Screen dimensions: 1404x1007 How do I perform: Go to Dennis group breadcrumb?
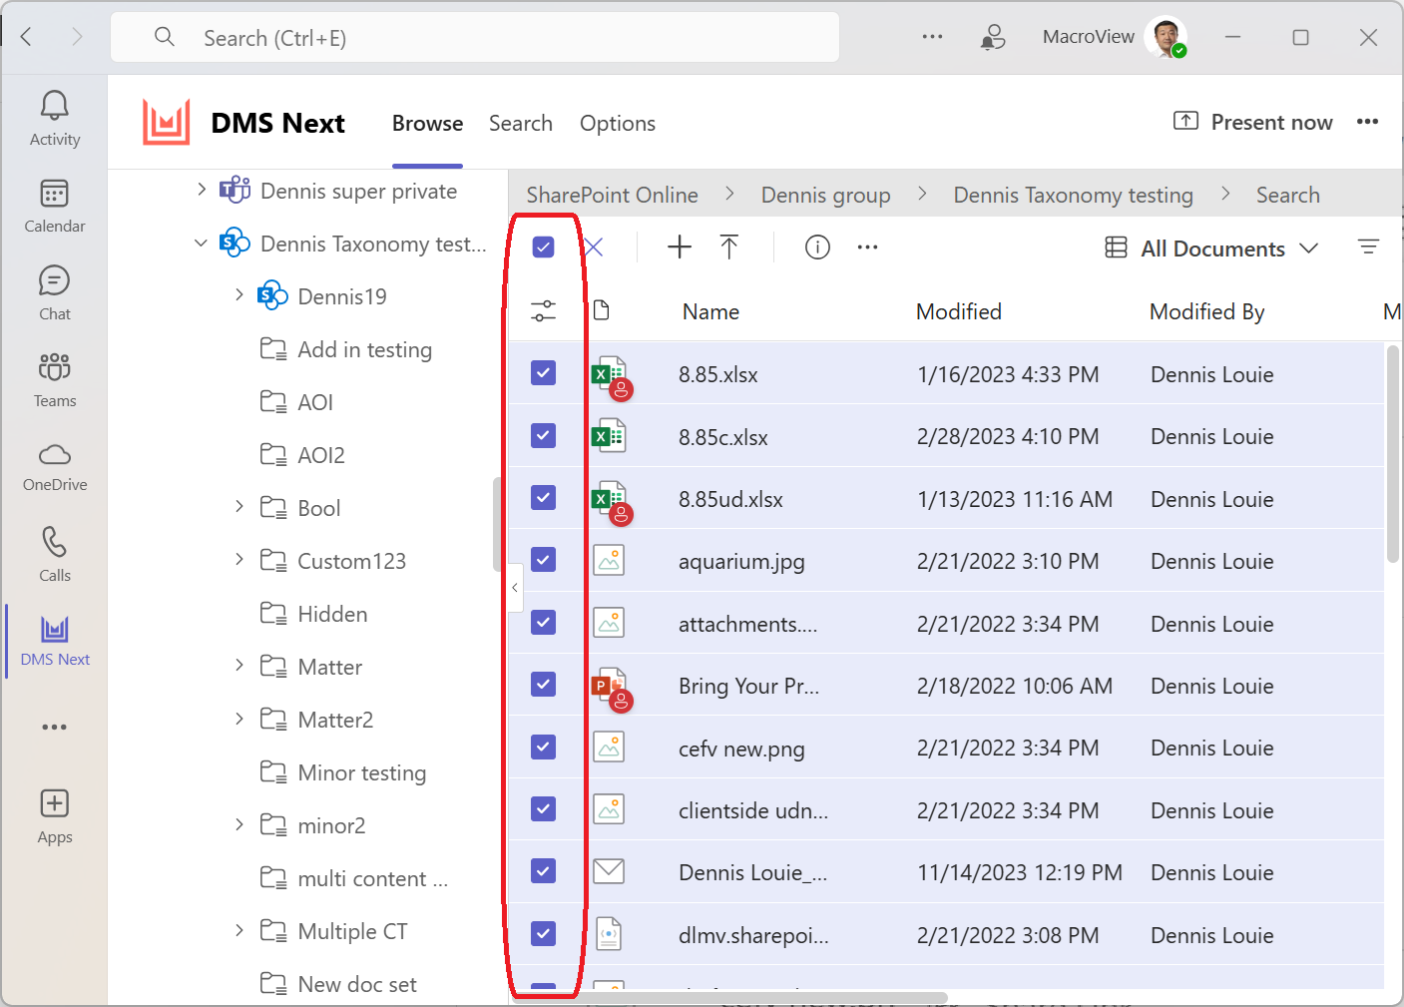click(x=826, y=195)
